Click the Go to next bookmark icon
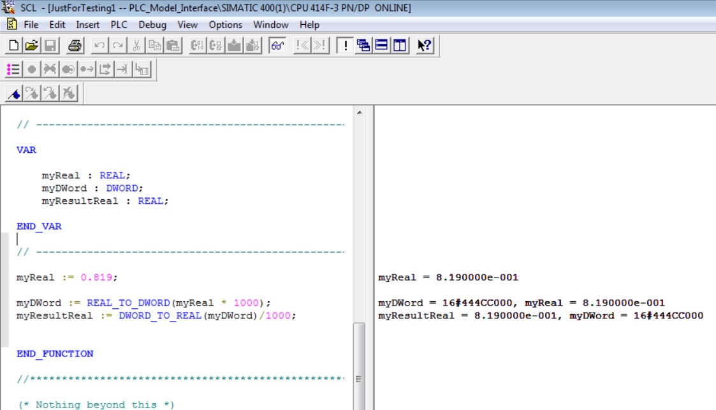716x410 pixels. click(x=32, y=94)
